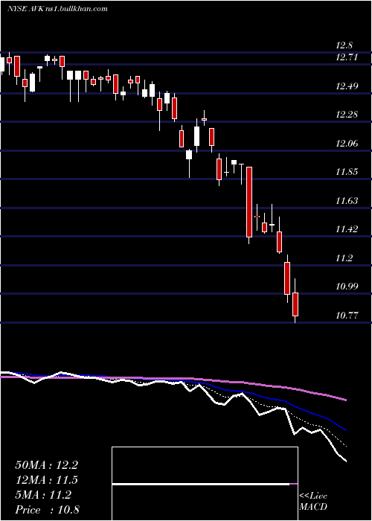Click the long red candle dropping to 11.42

[249, 202]
